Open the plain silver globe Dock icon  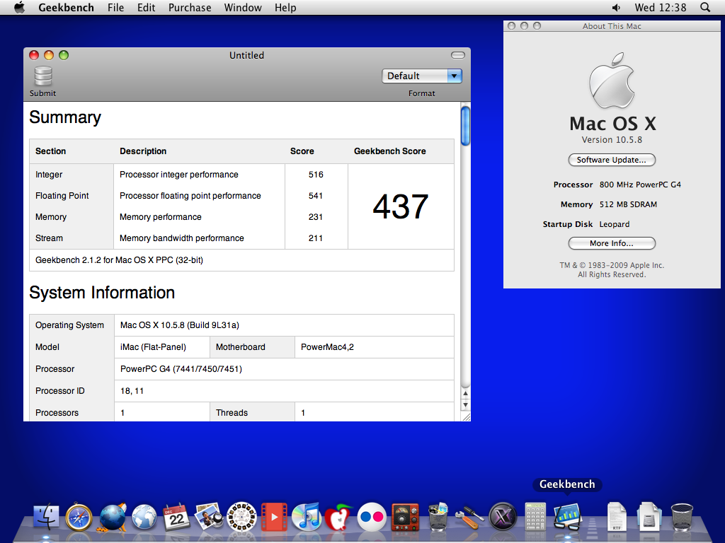point(144,516)
